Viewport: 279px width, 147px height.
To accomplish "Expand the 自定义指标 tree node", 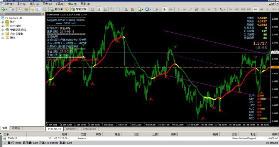I will (2, 34).
